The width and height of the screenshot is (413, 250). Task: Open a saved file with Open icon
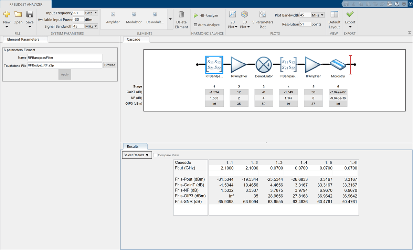point(18,14)
